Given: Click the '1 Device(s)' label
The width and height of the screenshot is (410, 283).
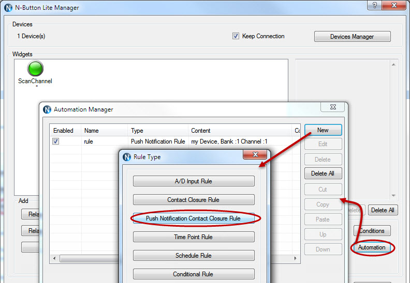Looking at the screenshot, I should 31,36.
